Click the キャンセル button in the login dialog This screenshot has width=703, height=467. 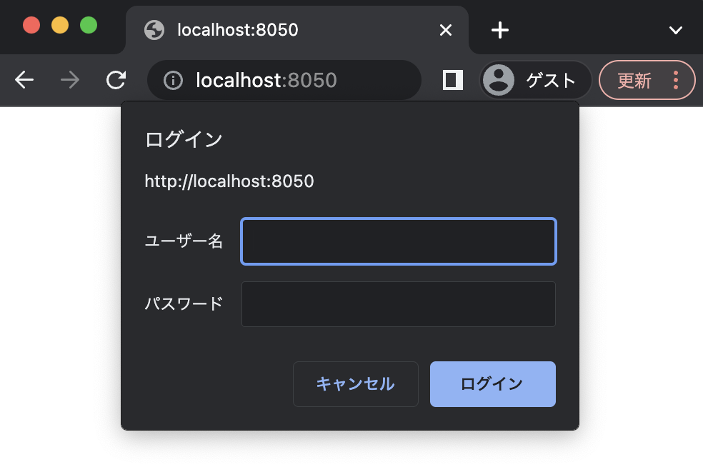(355, 384)
